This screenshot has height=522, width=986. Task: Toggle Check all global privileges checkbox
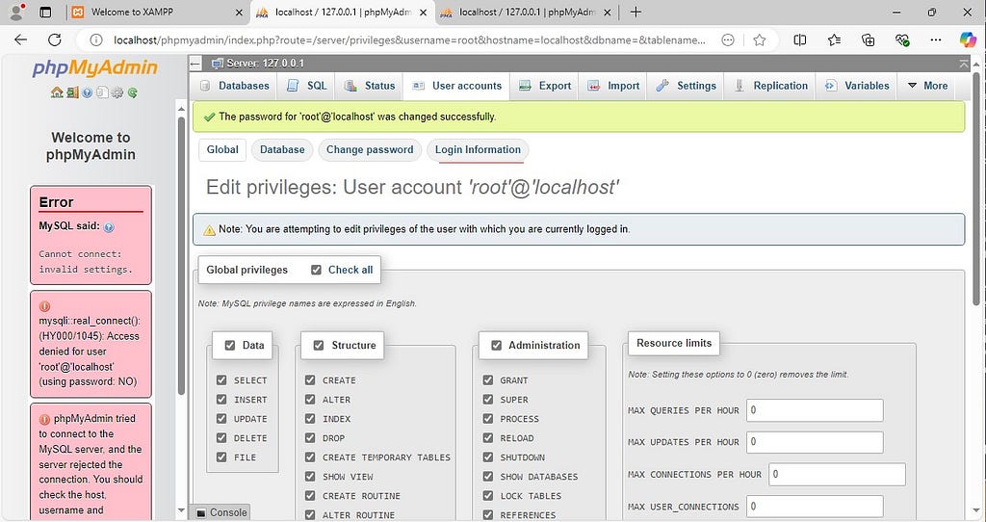coord(316,270)
